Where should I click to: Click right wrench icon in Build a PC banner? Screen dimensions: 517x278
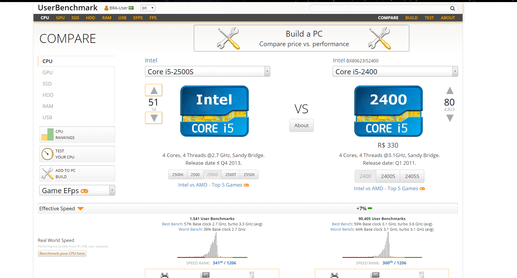[x=380, y=38]
